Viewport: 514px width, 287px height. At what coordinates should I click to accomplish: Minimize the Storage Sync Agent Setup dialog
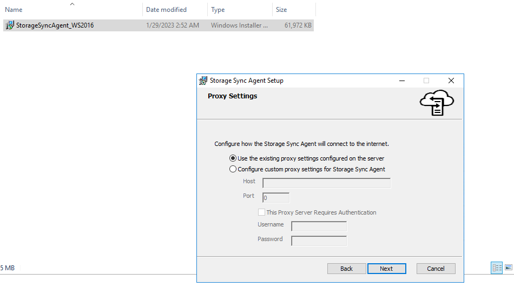(402, 81)
